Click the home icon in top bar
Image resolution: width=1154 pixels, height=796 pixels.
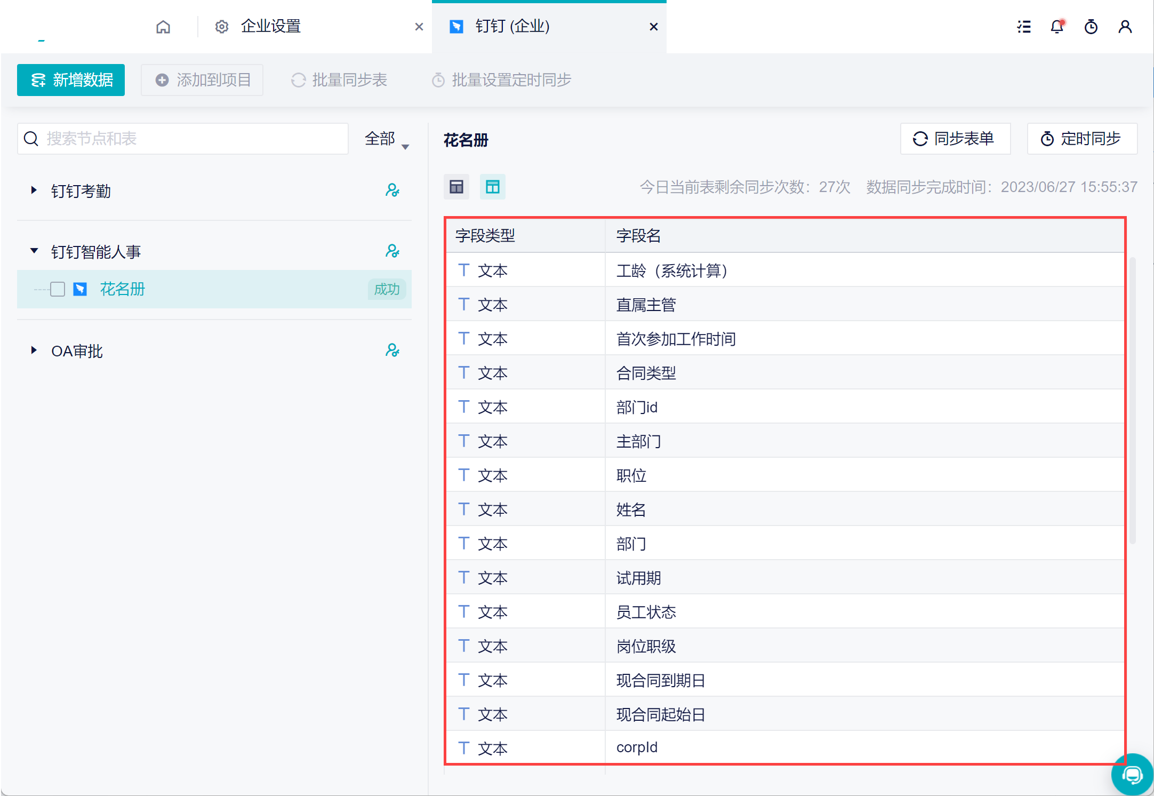pos(163,27)
